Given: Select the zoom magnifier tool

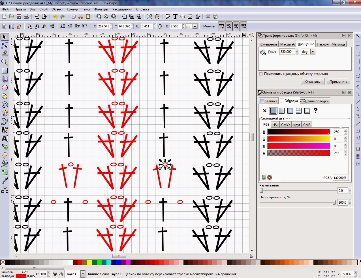Looking at the screenshot, I should (5, 62).
